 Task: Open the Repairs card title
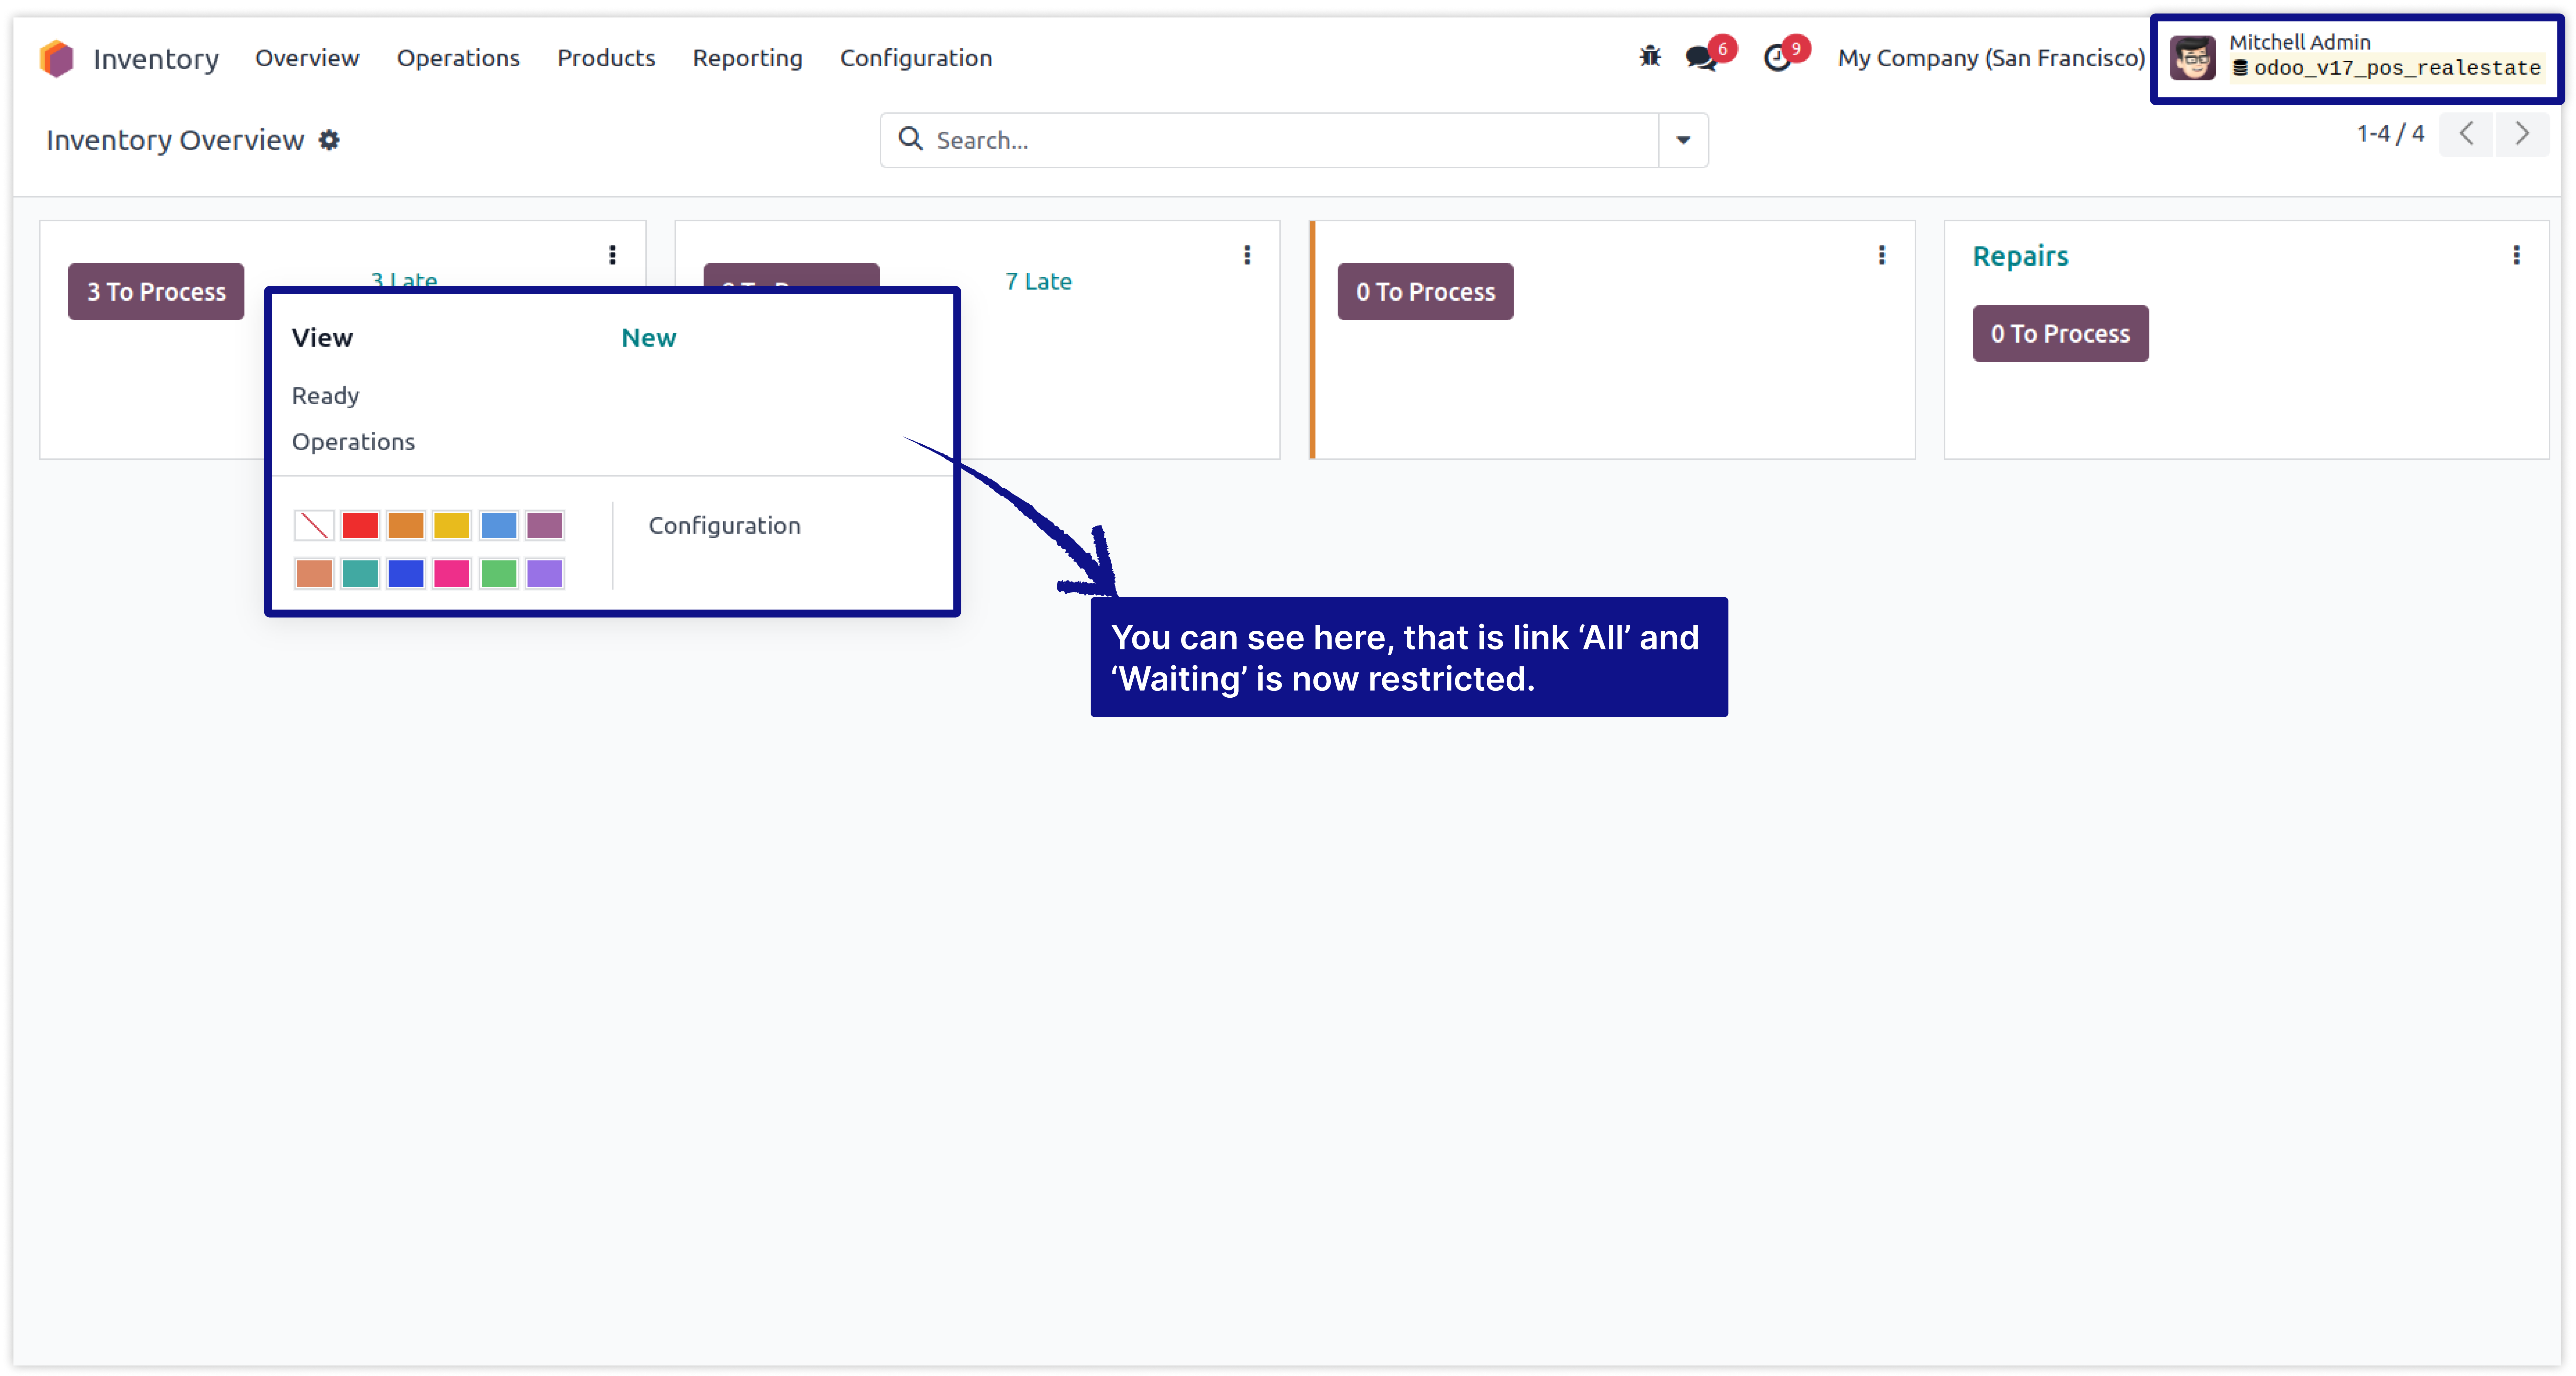click(2020, 256)
